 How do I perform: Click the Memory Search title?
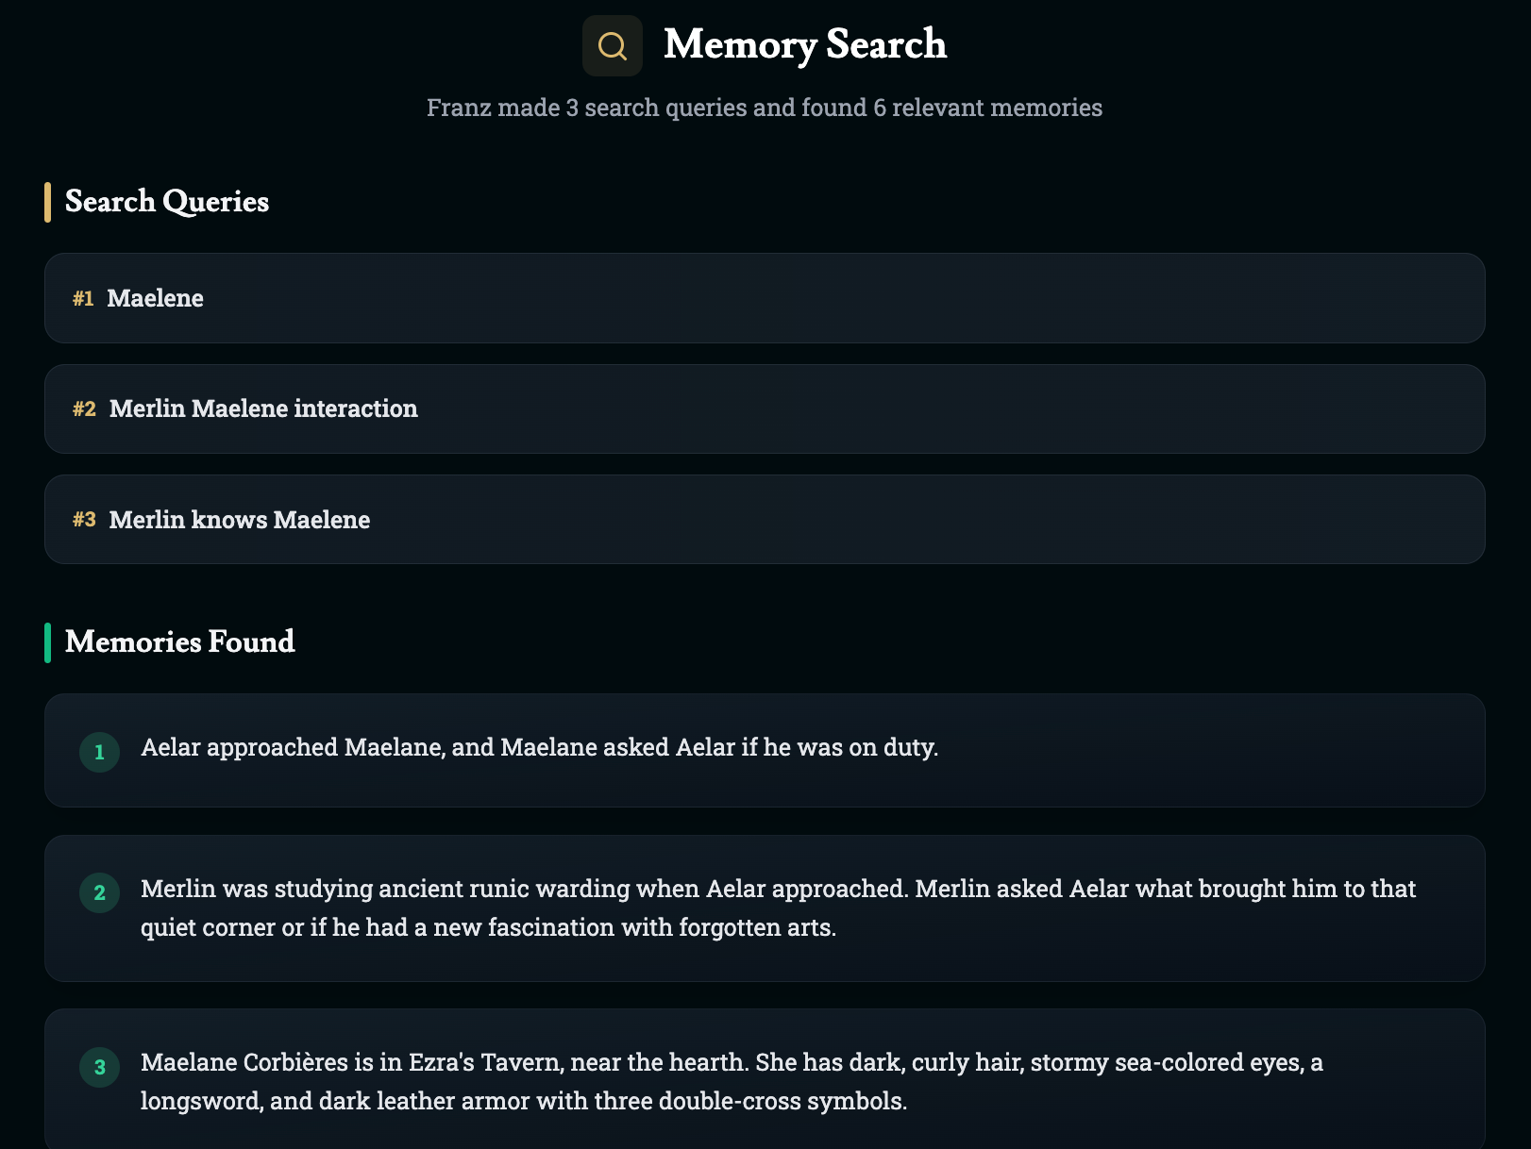coord(805,44)
